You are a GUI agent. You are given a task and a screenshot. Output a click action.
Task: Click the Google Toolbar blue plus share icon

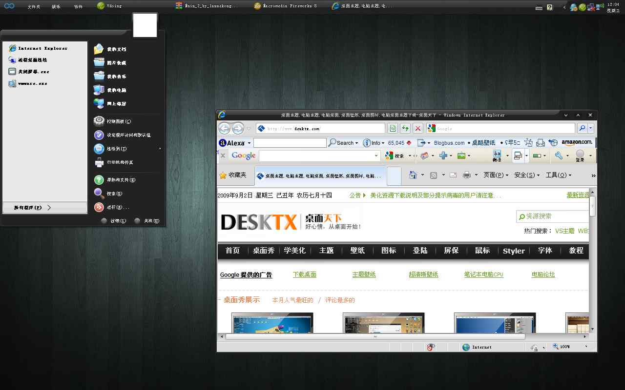pos(443,156)
